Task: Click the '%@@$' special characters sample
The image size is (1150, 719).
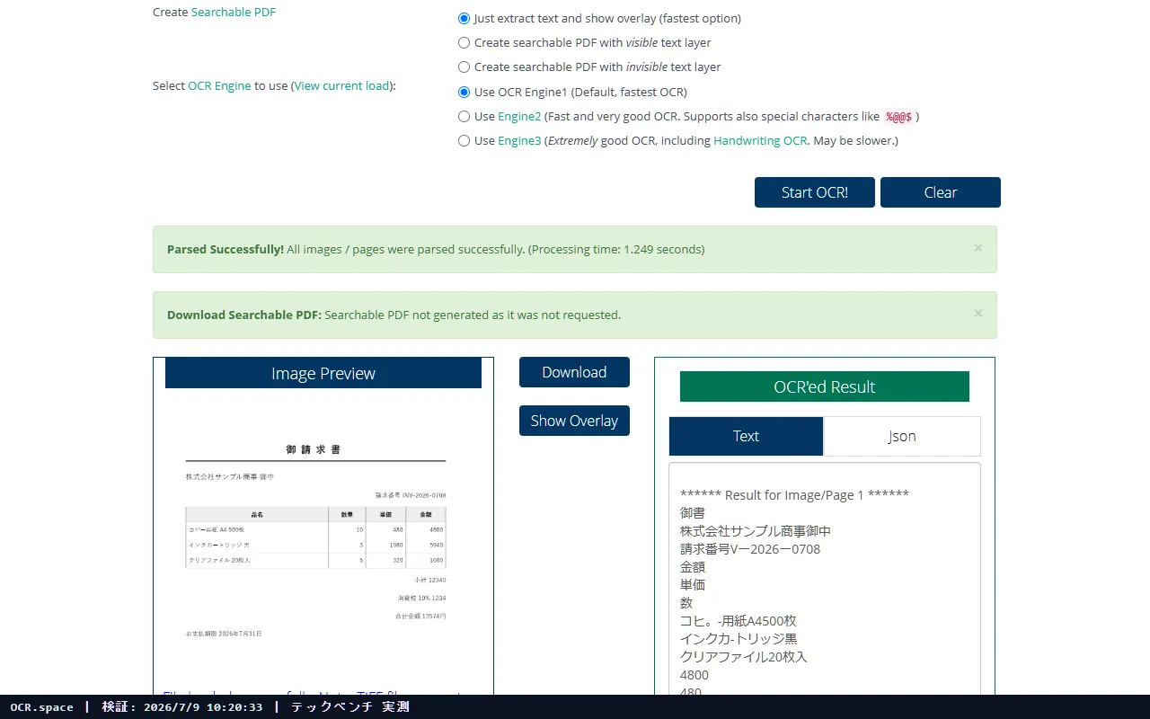Action: point(898,117)
